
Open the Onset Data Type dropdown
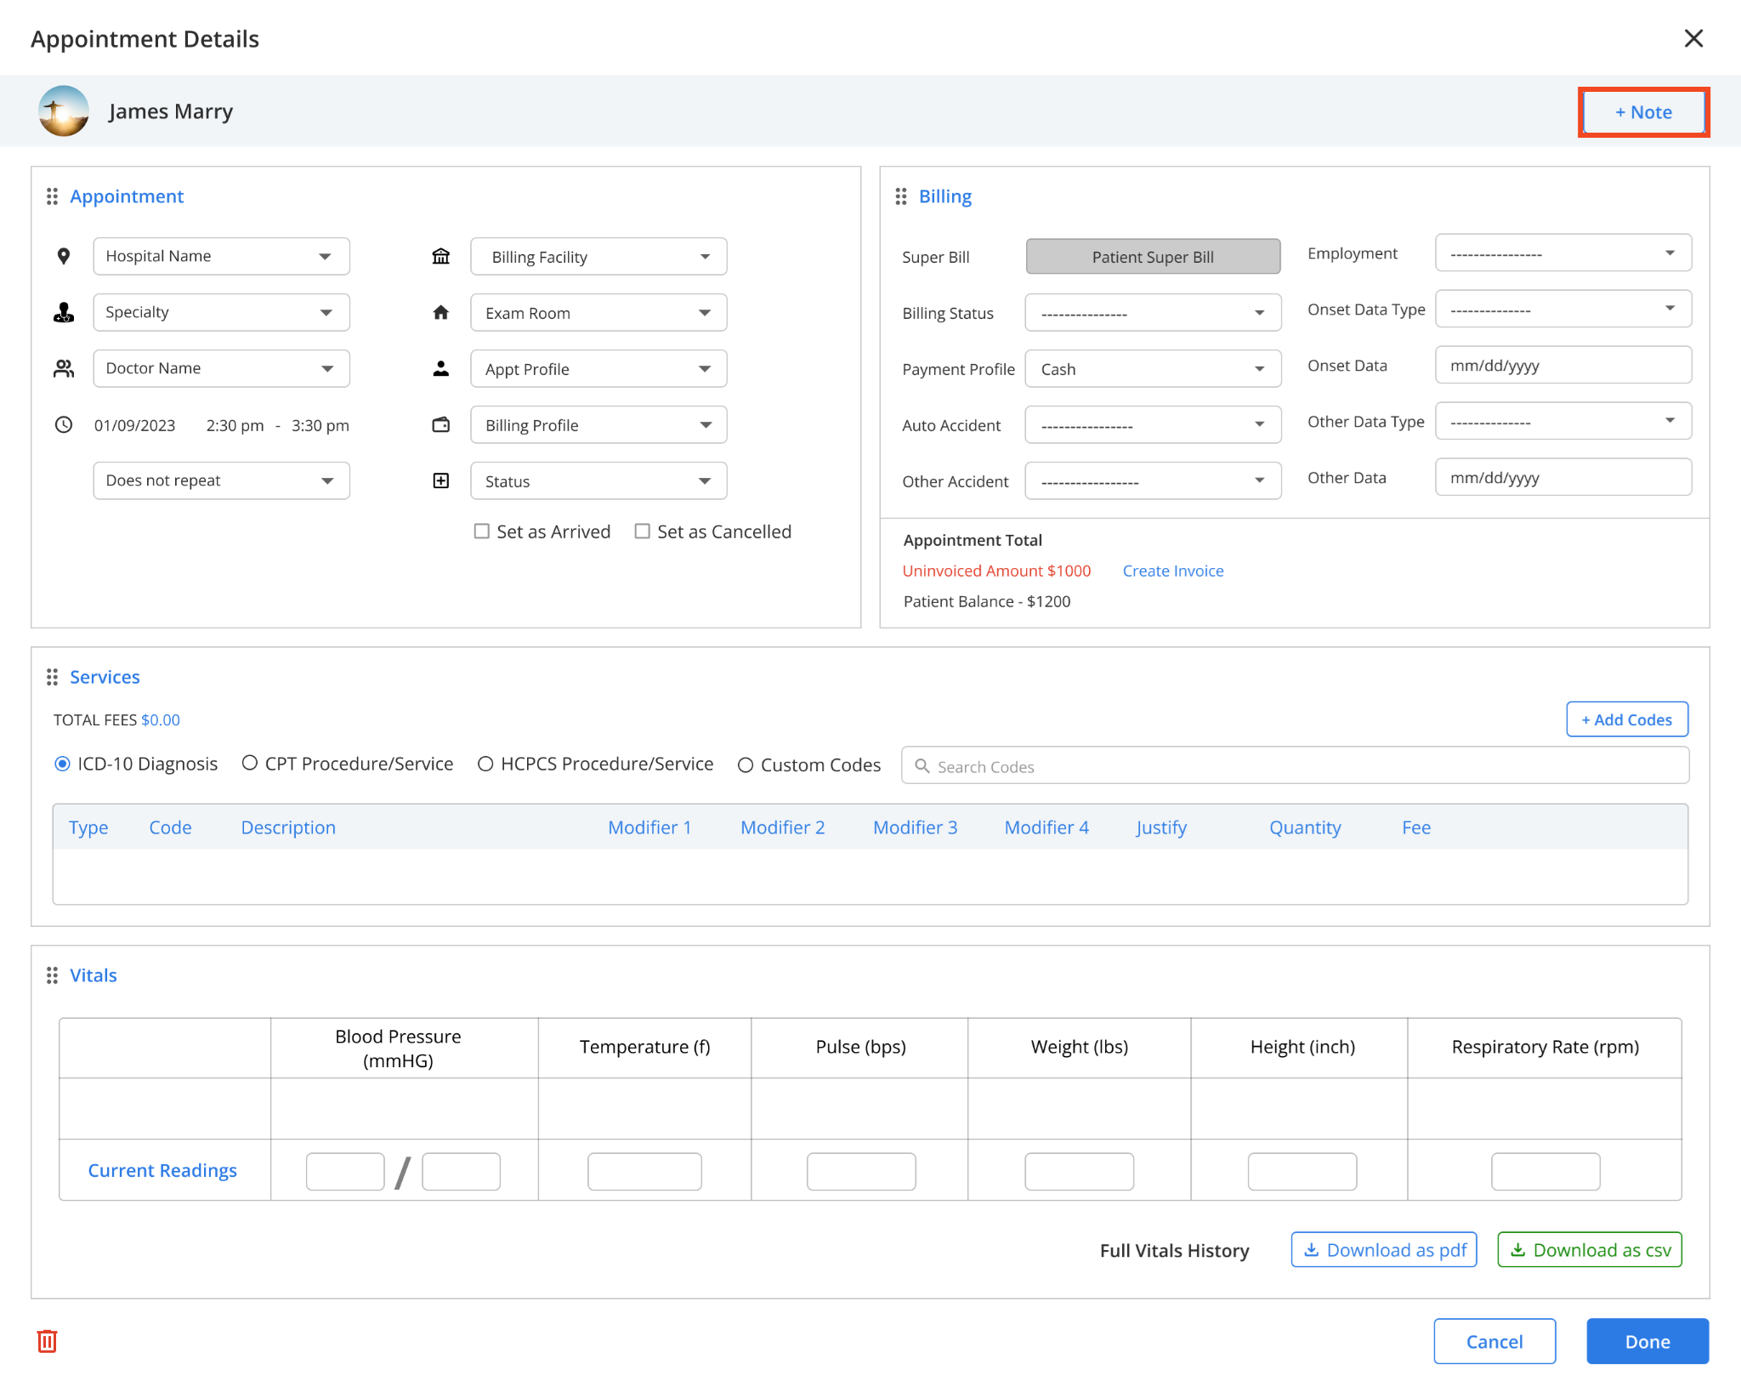pyautogui.click(x=1563, y=309)
